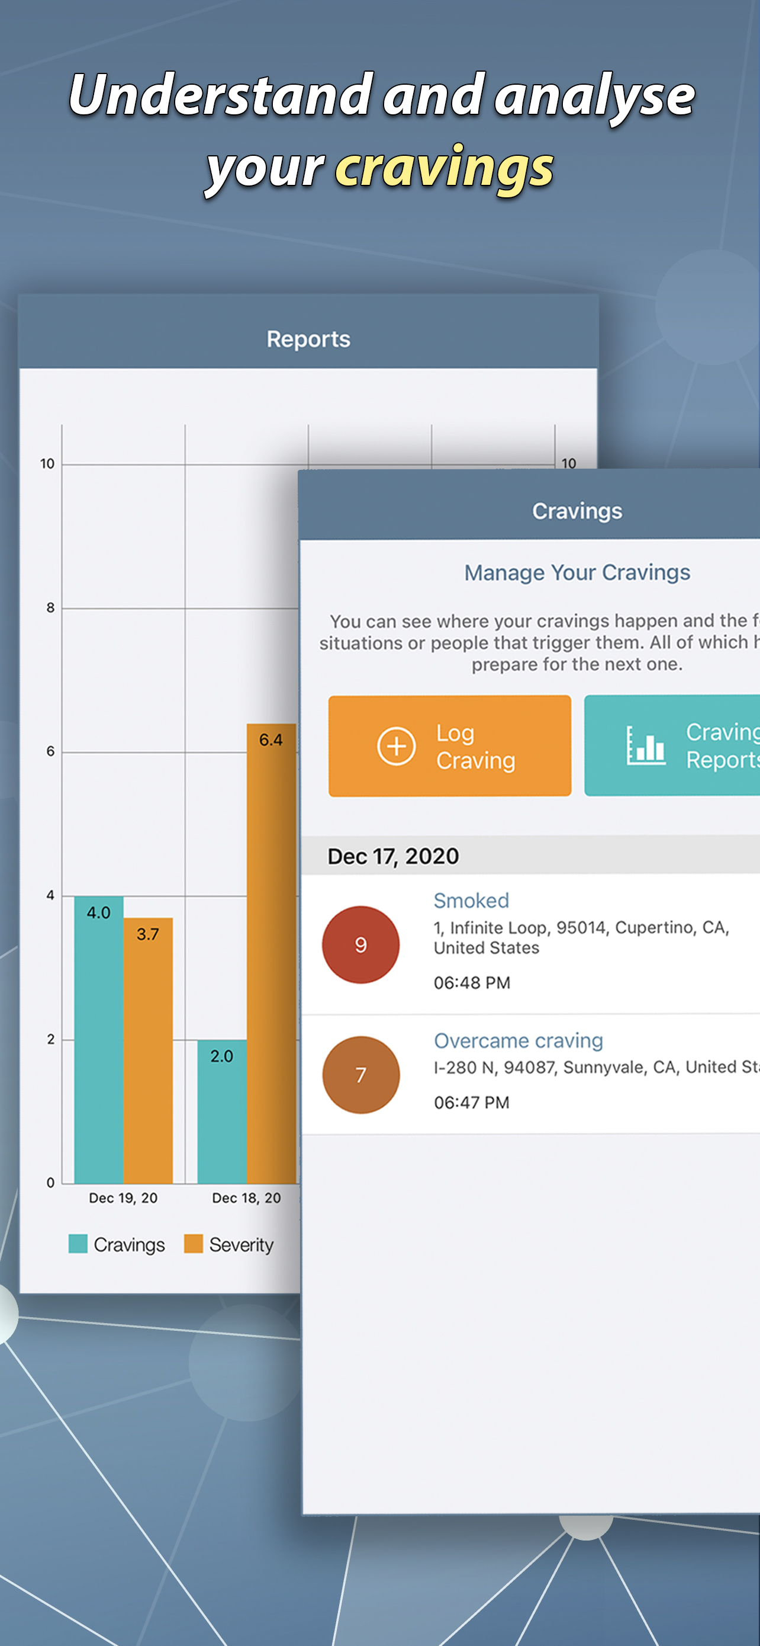Click the Cupertino address of Smoked entry

click(x=581, y=937)
